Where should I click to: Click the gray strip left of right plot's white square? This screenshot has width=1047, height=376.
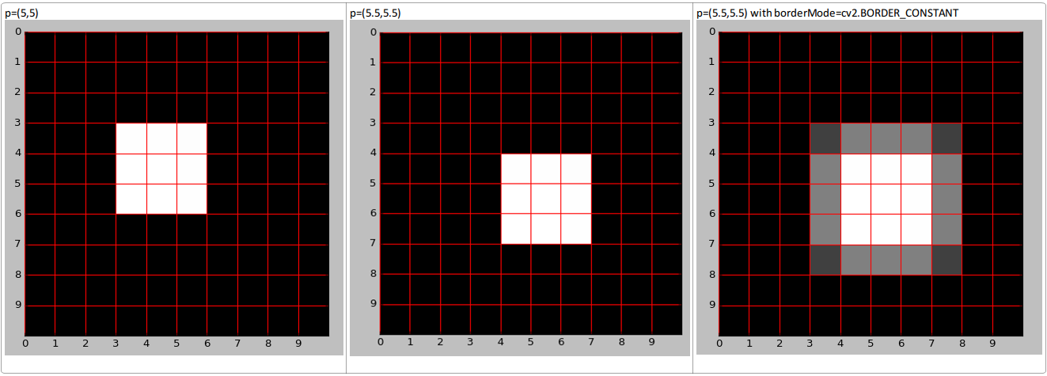[x=825, y=199]
